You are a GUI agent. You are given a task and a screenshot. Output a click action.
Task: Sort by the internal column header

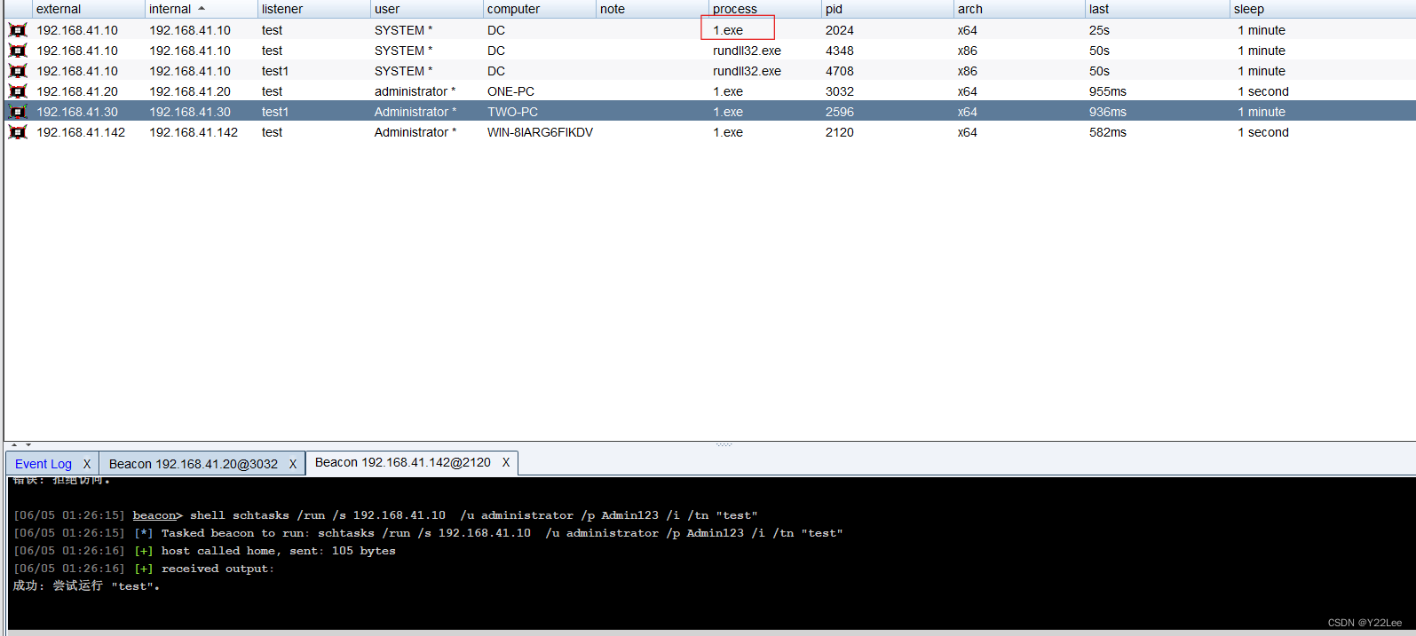click(x=201, y=9)
